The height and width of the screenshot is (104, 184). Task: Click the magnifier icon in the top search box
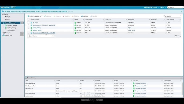pos(168,8)
